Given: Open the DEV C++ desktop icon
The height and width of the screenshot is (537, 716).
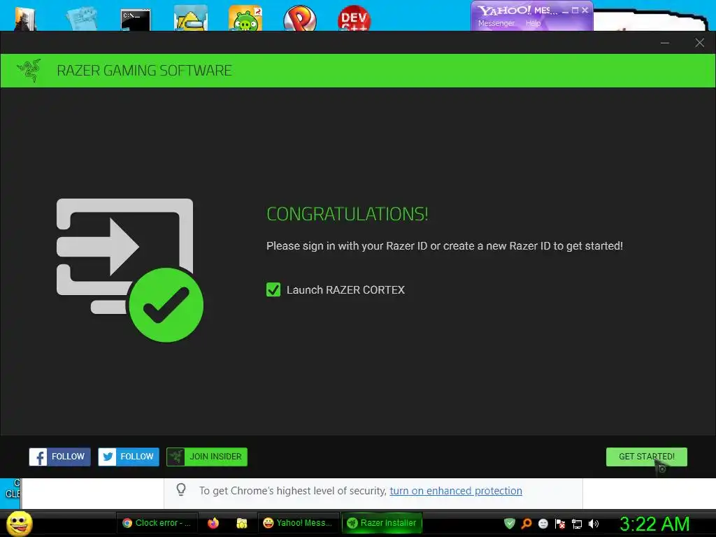Looking at the screenshot, I should click(355, 18).
